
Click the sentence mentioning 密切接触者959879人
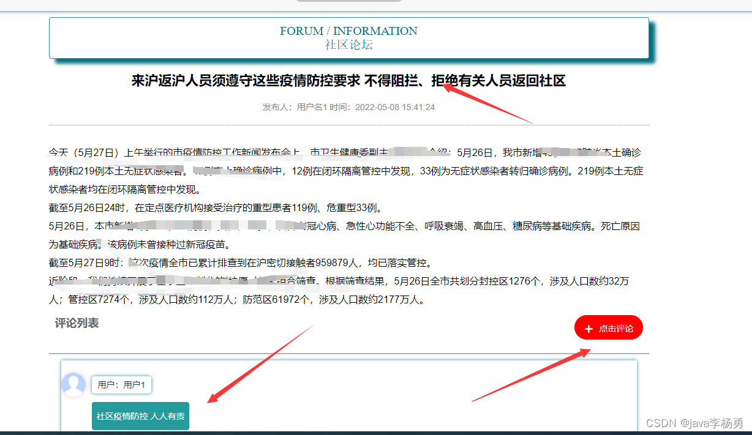(x=241, y=264)
